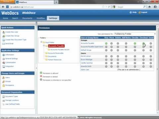Toggle Add Notes permission for Default Group
159x119 pixels.
click(126, 50)
